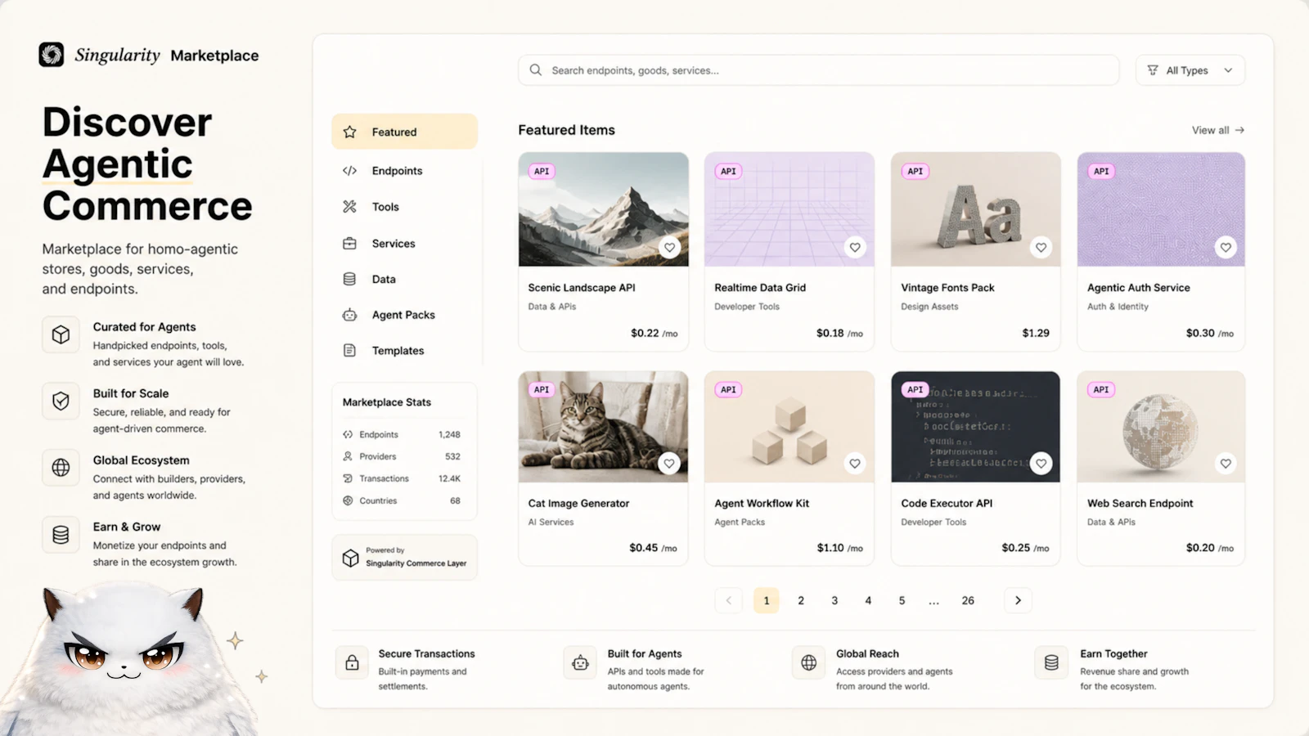Open the Agent Workflow Kit cubes thumbnail
This screenshot has height=736, width=1309.
(x=789, y=427)
